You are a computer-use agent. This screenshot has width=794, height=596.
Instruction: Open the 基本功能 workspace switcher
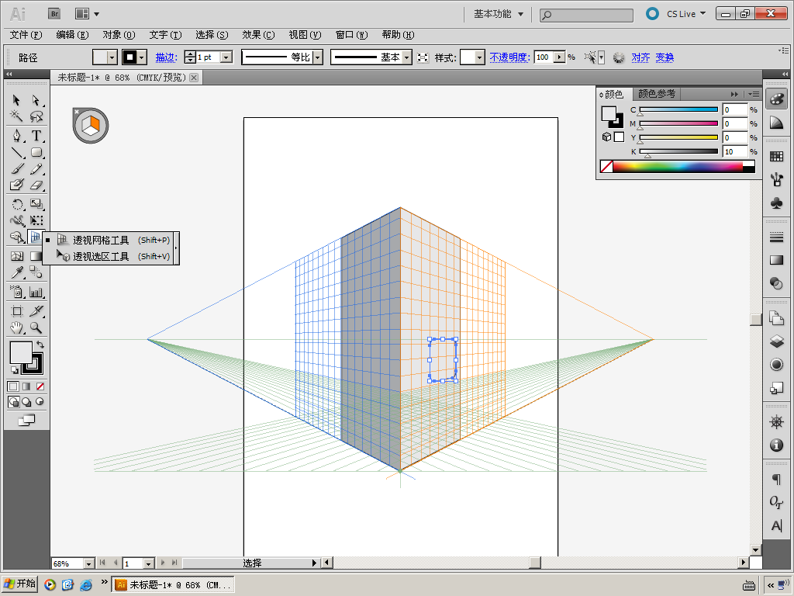[499, 14]
